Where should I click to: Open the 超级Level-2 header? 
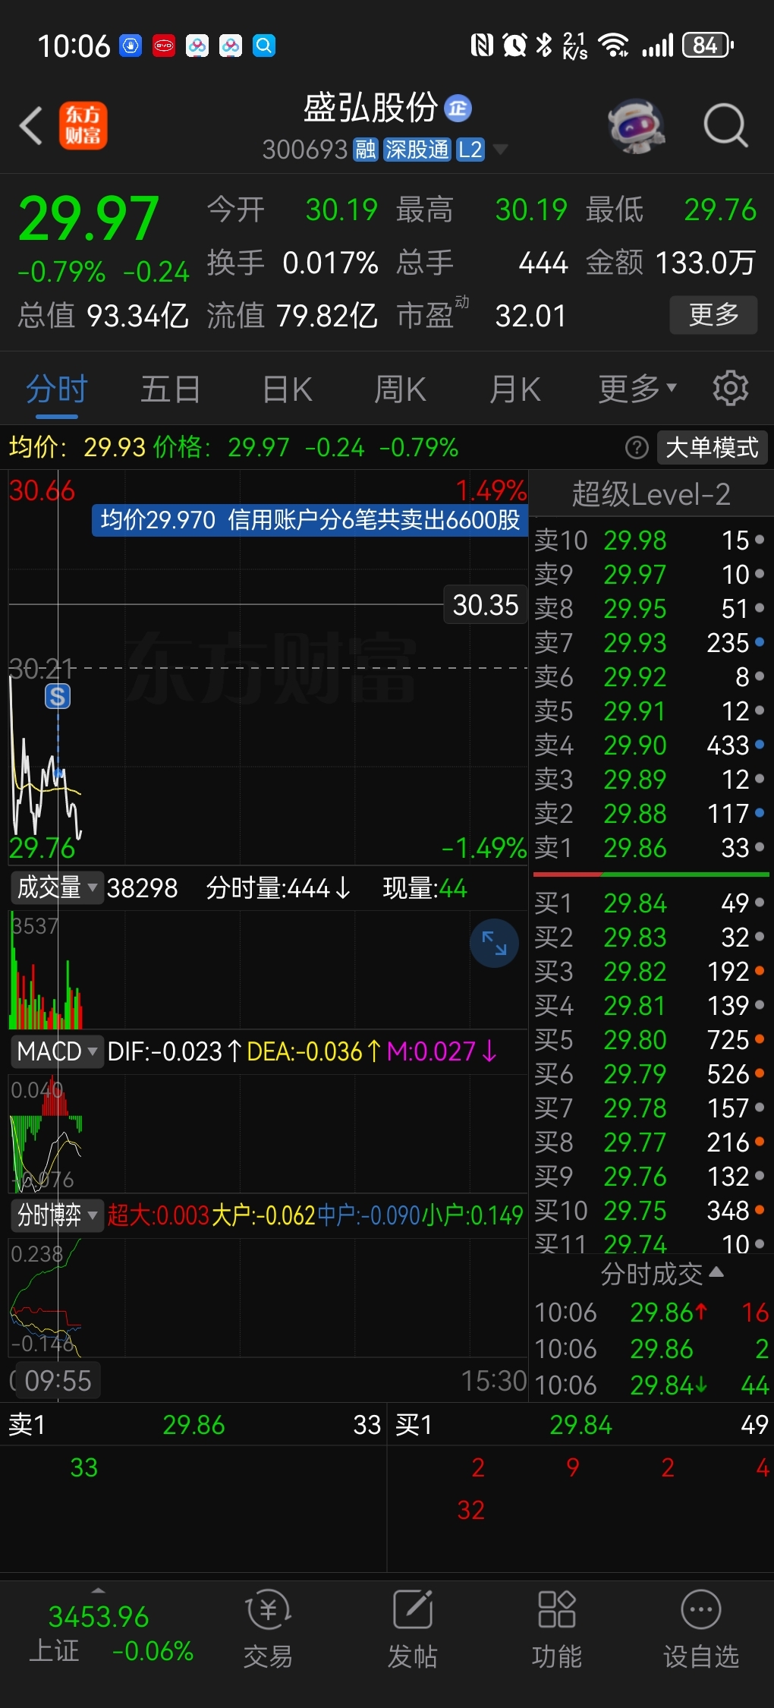[650, 494]
